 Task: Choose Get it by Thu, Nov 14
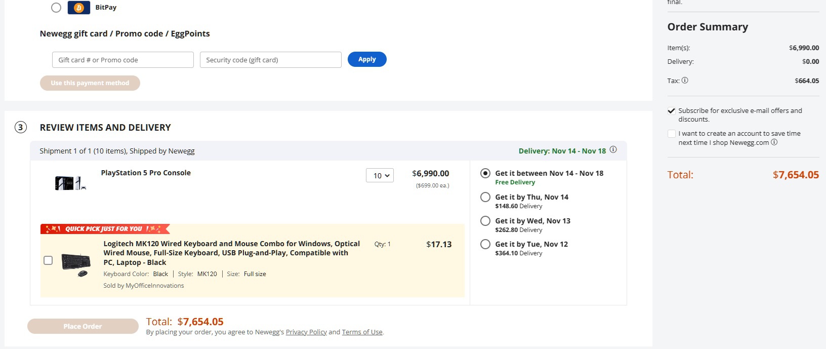click(485, 197)
